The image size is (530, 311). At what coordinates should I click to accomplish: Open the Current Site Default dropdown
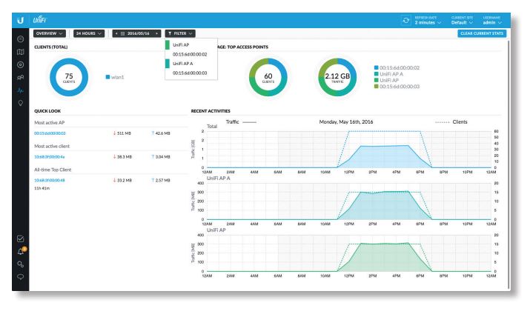coord(462,20)
